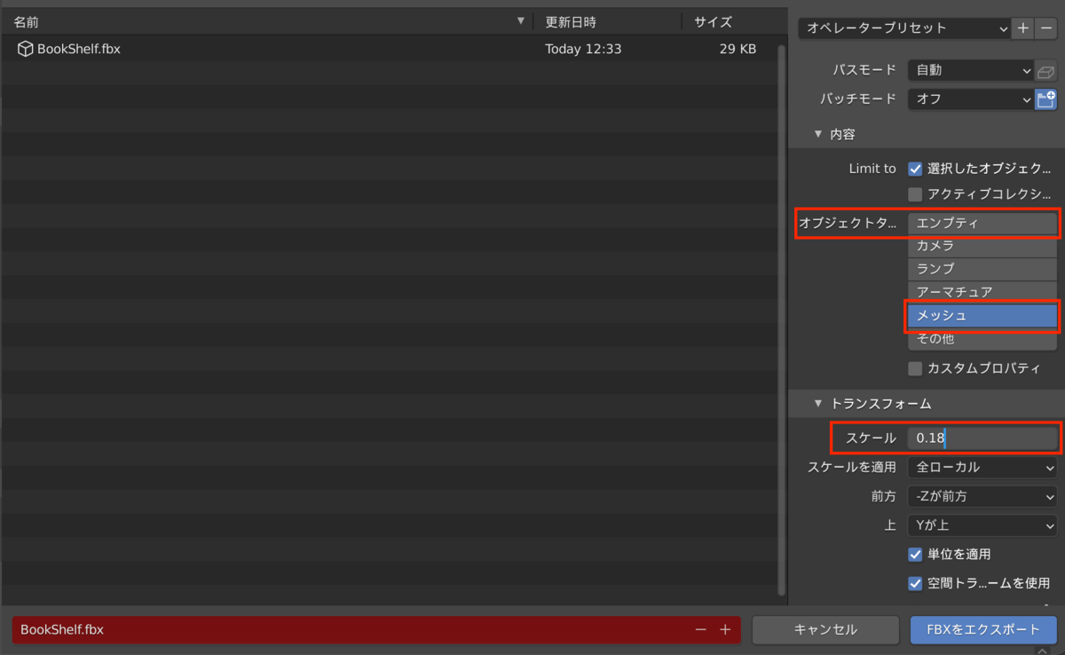Remove the operator preset
This screenshot has height=655, width=1065.
(1045, 28)
